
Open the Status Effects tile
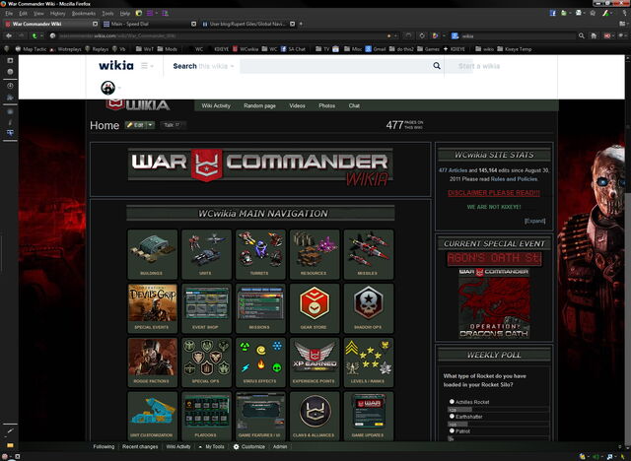tap(260, 362)
